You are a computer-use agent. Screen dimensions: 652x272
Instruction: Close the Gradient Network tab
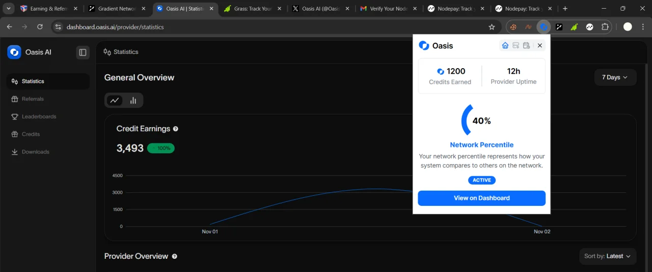143,9
